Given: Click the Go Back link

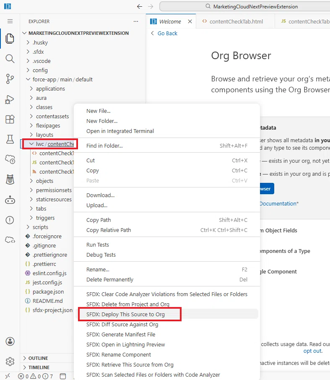Looking at the screenshot, I should (x=167, y=34).
